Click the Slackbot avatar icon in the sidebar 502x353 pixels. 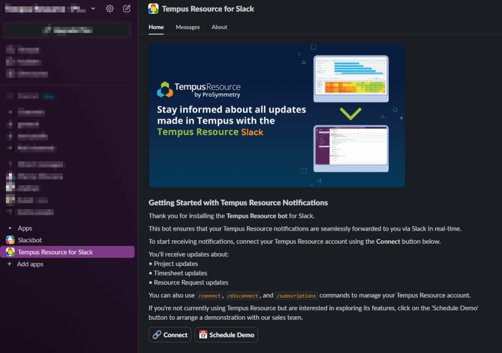(10, 240)
